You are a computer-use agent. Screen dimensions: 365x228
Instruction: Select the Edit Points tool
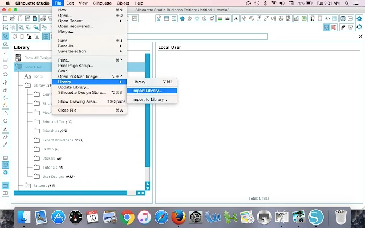[x=5, y=44]
